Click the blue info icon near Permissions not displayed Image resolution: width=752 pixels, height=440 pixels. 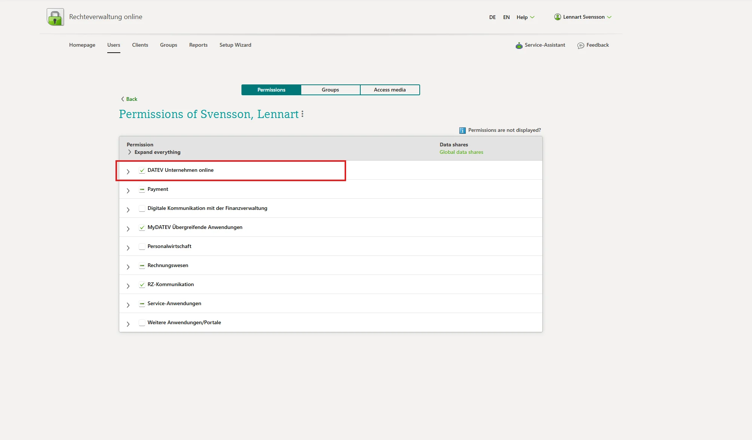(x=462, y=130)
